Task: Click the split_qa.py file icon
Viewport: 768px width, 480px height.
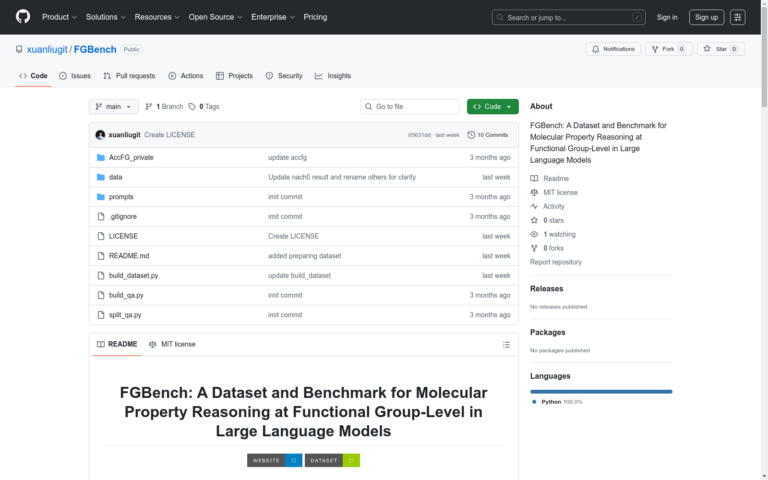Action: [101, 315]
